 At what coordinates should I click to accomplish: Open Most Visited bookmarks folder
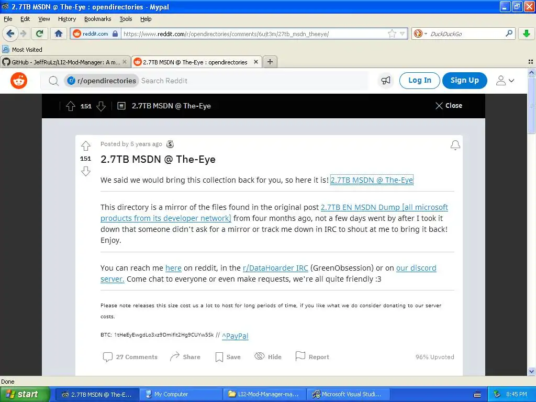click(22, 50)
